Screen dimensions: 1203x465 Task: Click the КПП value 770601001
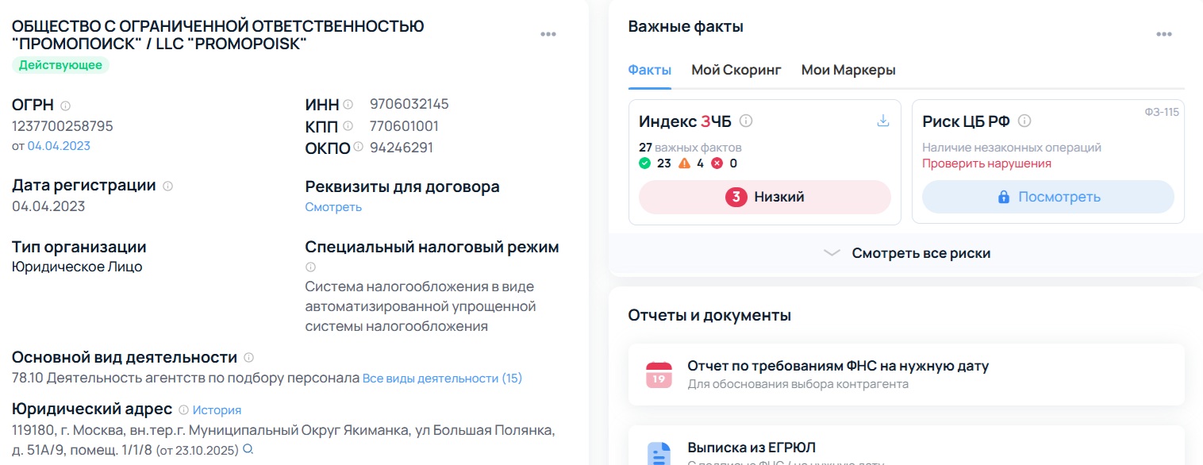pyautogui.click(x=404, y=126)
